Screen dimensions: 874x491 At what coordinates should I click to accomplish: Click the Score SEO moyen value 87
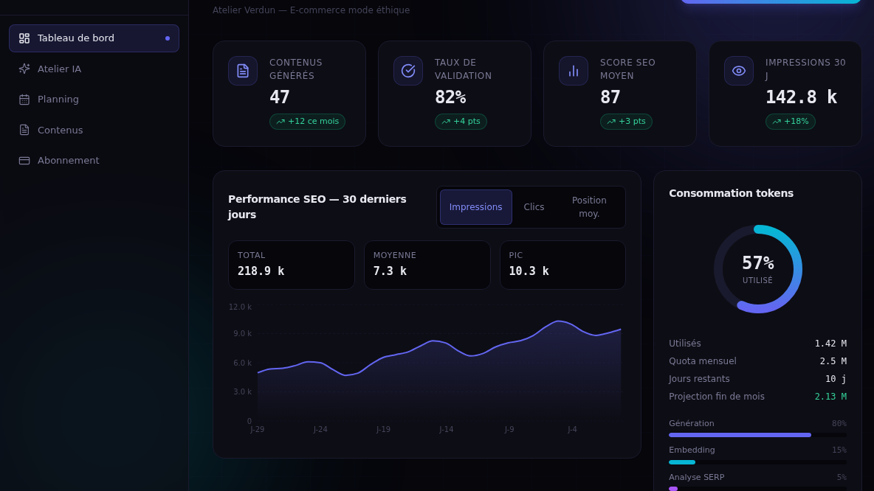point(610,97)
